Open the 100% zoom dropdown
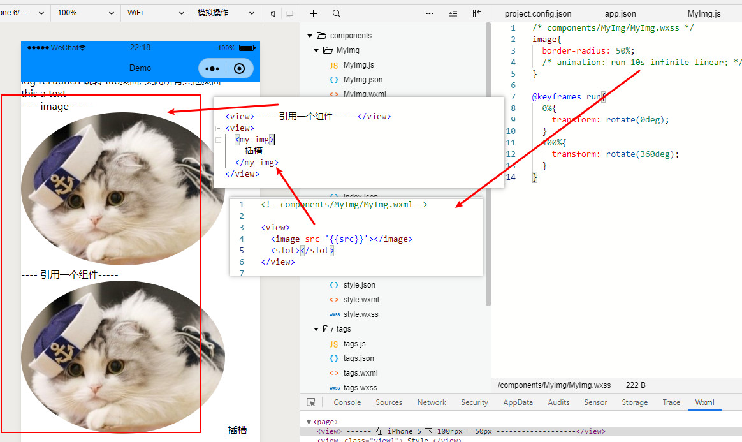The image size is (742, 442). pyautogui.click(x=85, y=13)
